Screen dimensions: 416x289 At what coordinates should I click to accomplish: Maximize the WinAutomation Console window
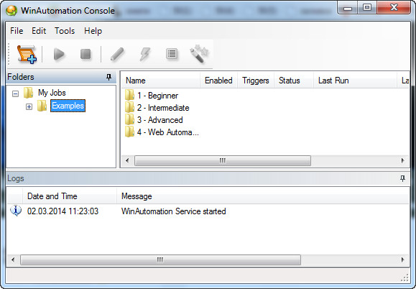coord(367,7)
